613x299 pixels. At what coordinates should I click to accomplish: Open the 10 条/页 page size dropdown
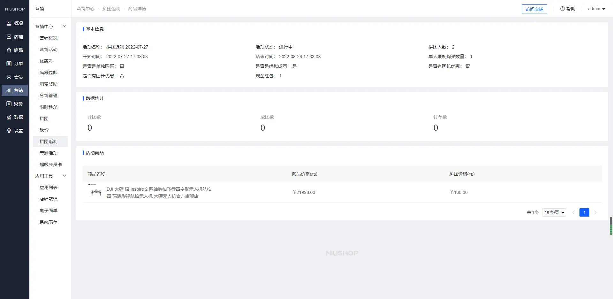[554, 212]
